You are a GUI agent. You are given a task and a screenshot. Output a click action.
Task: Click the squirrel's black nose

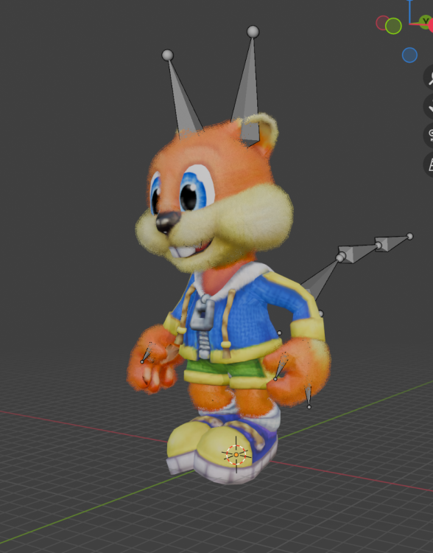pyautogui.click(x=167, y=222)
